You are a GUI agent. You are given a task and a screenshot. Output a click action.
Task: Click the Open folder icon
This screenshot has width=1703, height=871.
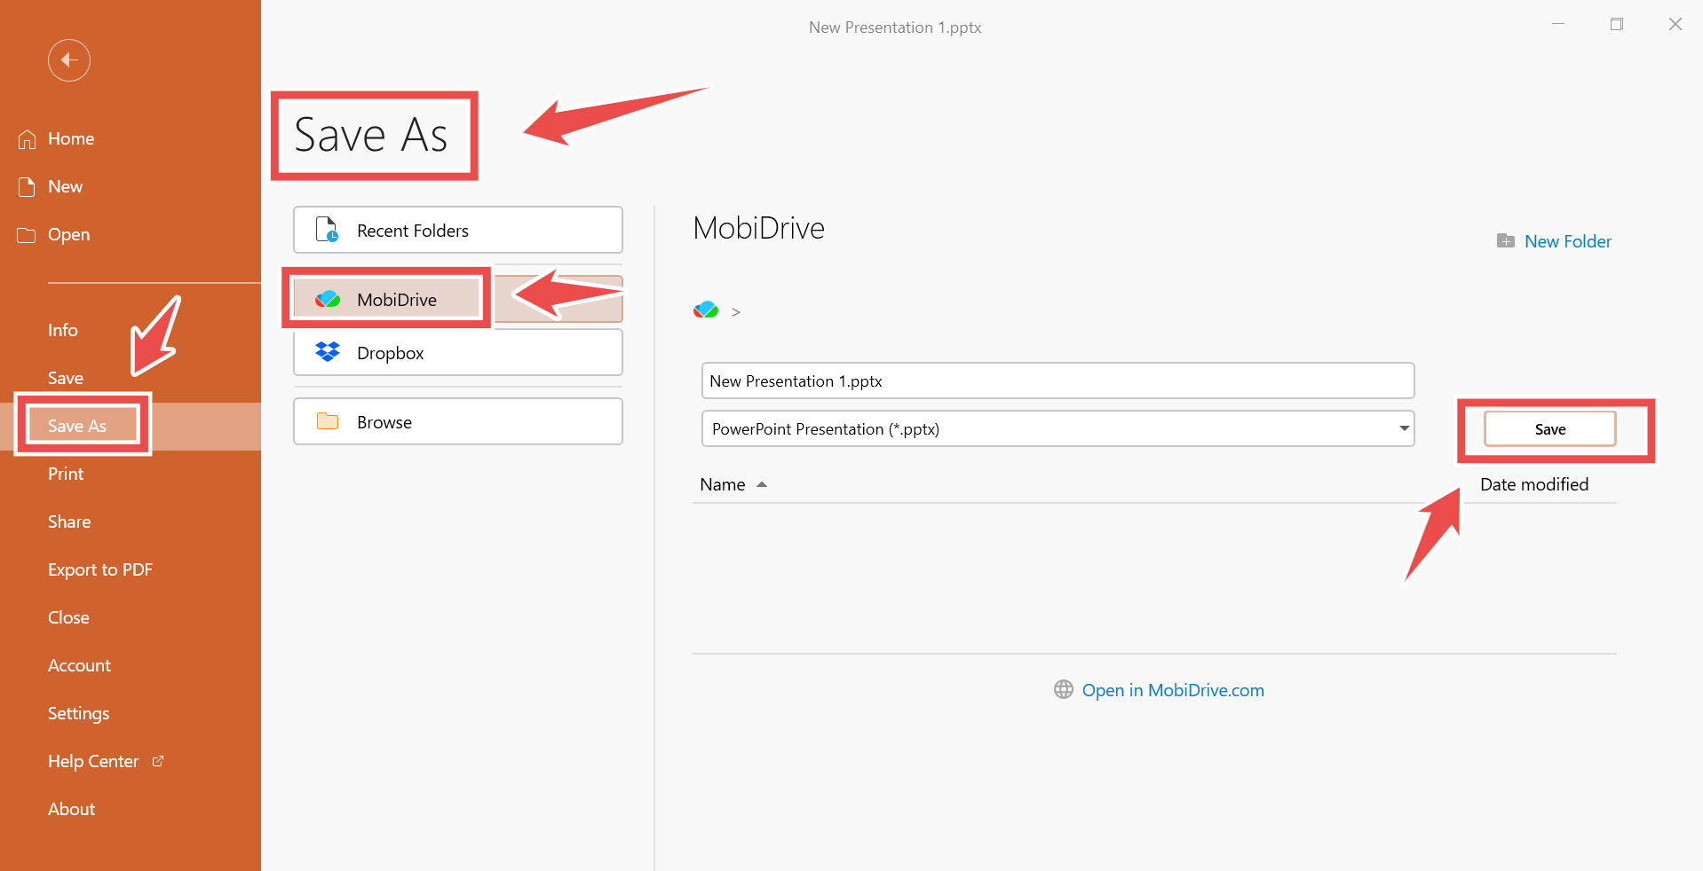(27, 235)
